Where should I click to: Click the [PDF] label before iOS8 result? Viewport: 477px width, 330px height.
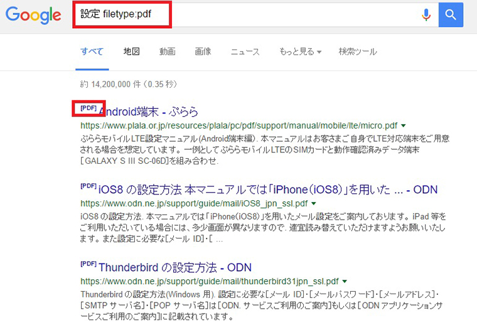[x=88, y=186]
